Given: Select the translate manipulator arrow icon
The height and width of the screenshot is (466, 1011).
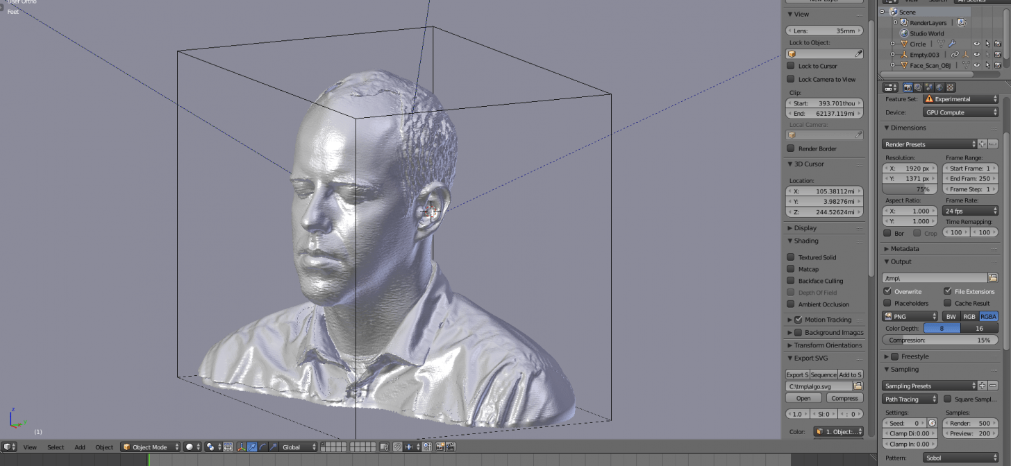Looking at the screenshot, I should tap(251, 447).
